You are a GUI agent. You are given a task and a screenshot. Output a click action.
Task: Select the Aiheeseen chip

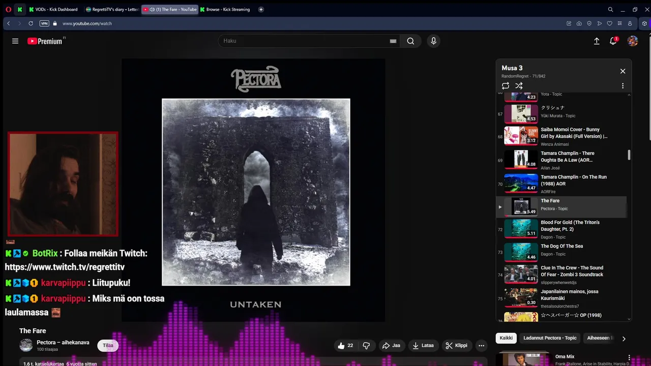(x=600, y=338)
